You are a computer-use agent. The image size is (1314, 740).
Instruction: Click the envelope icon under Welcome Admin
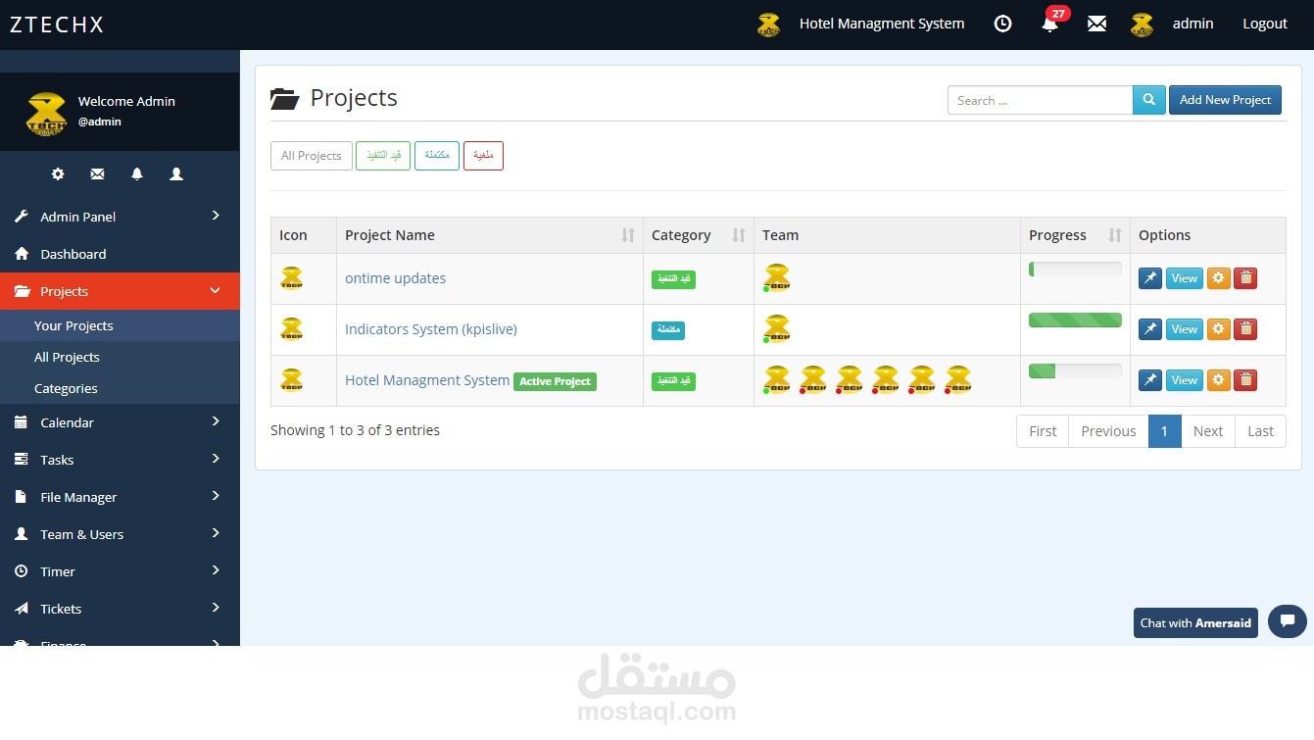click(97, 173)
